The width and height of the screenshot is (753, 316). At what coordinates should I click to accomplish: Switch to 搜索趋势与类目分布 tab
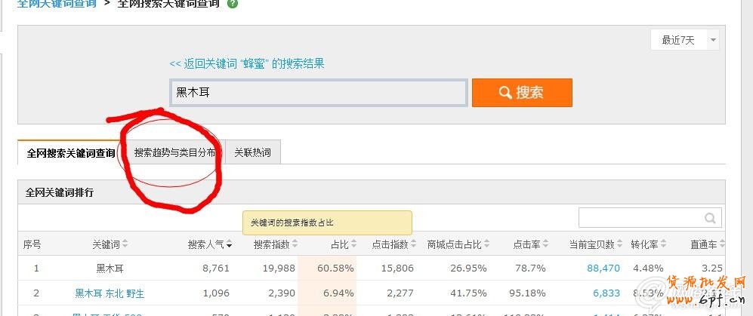tap(174, 152)
